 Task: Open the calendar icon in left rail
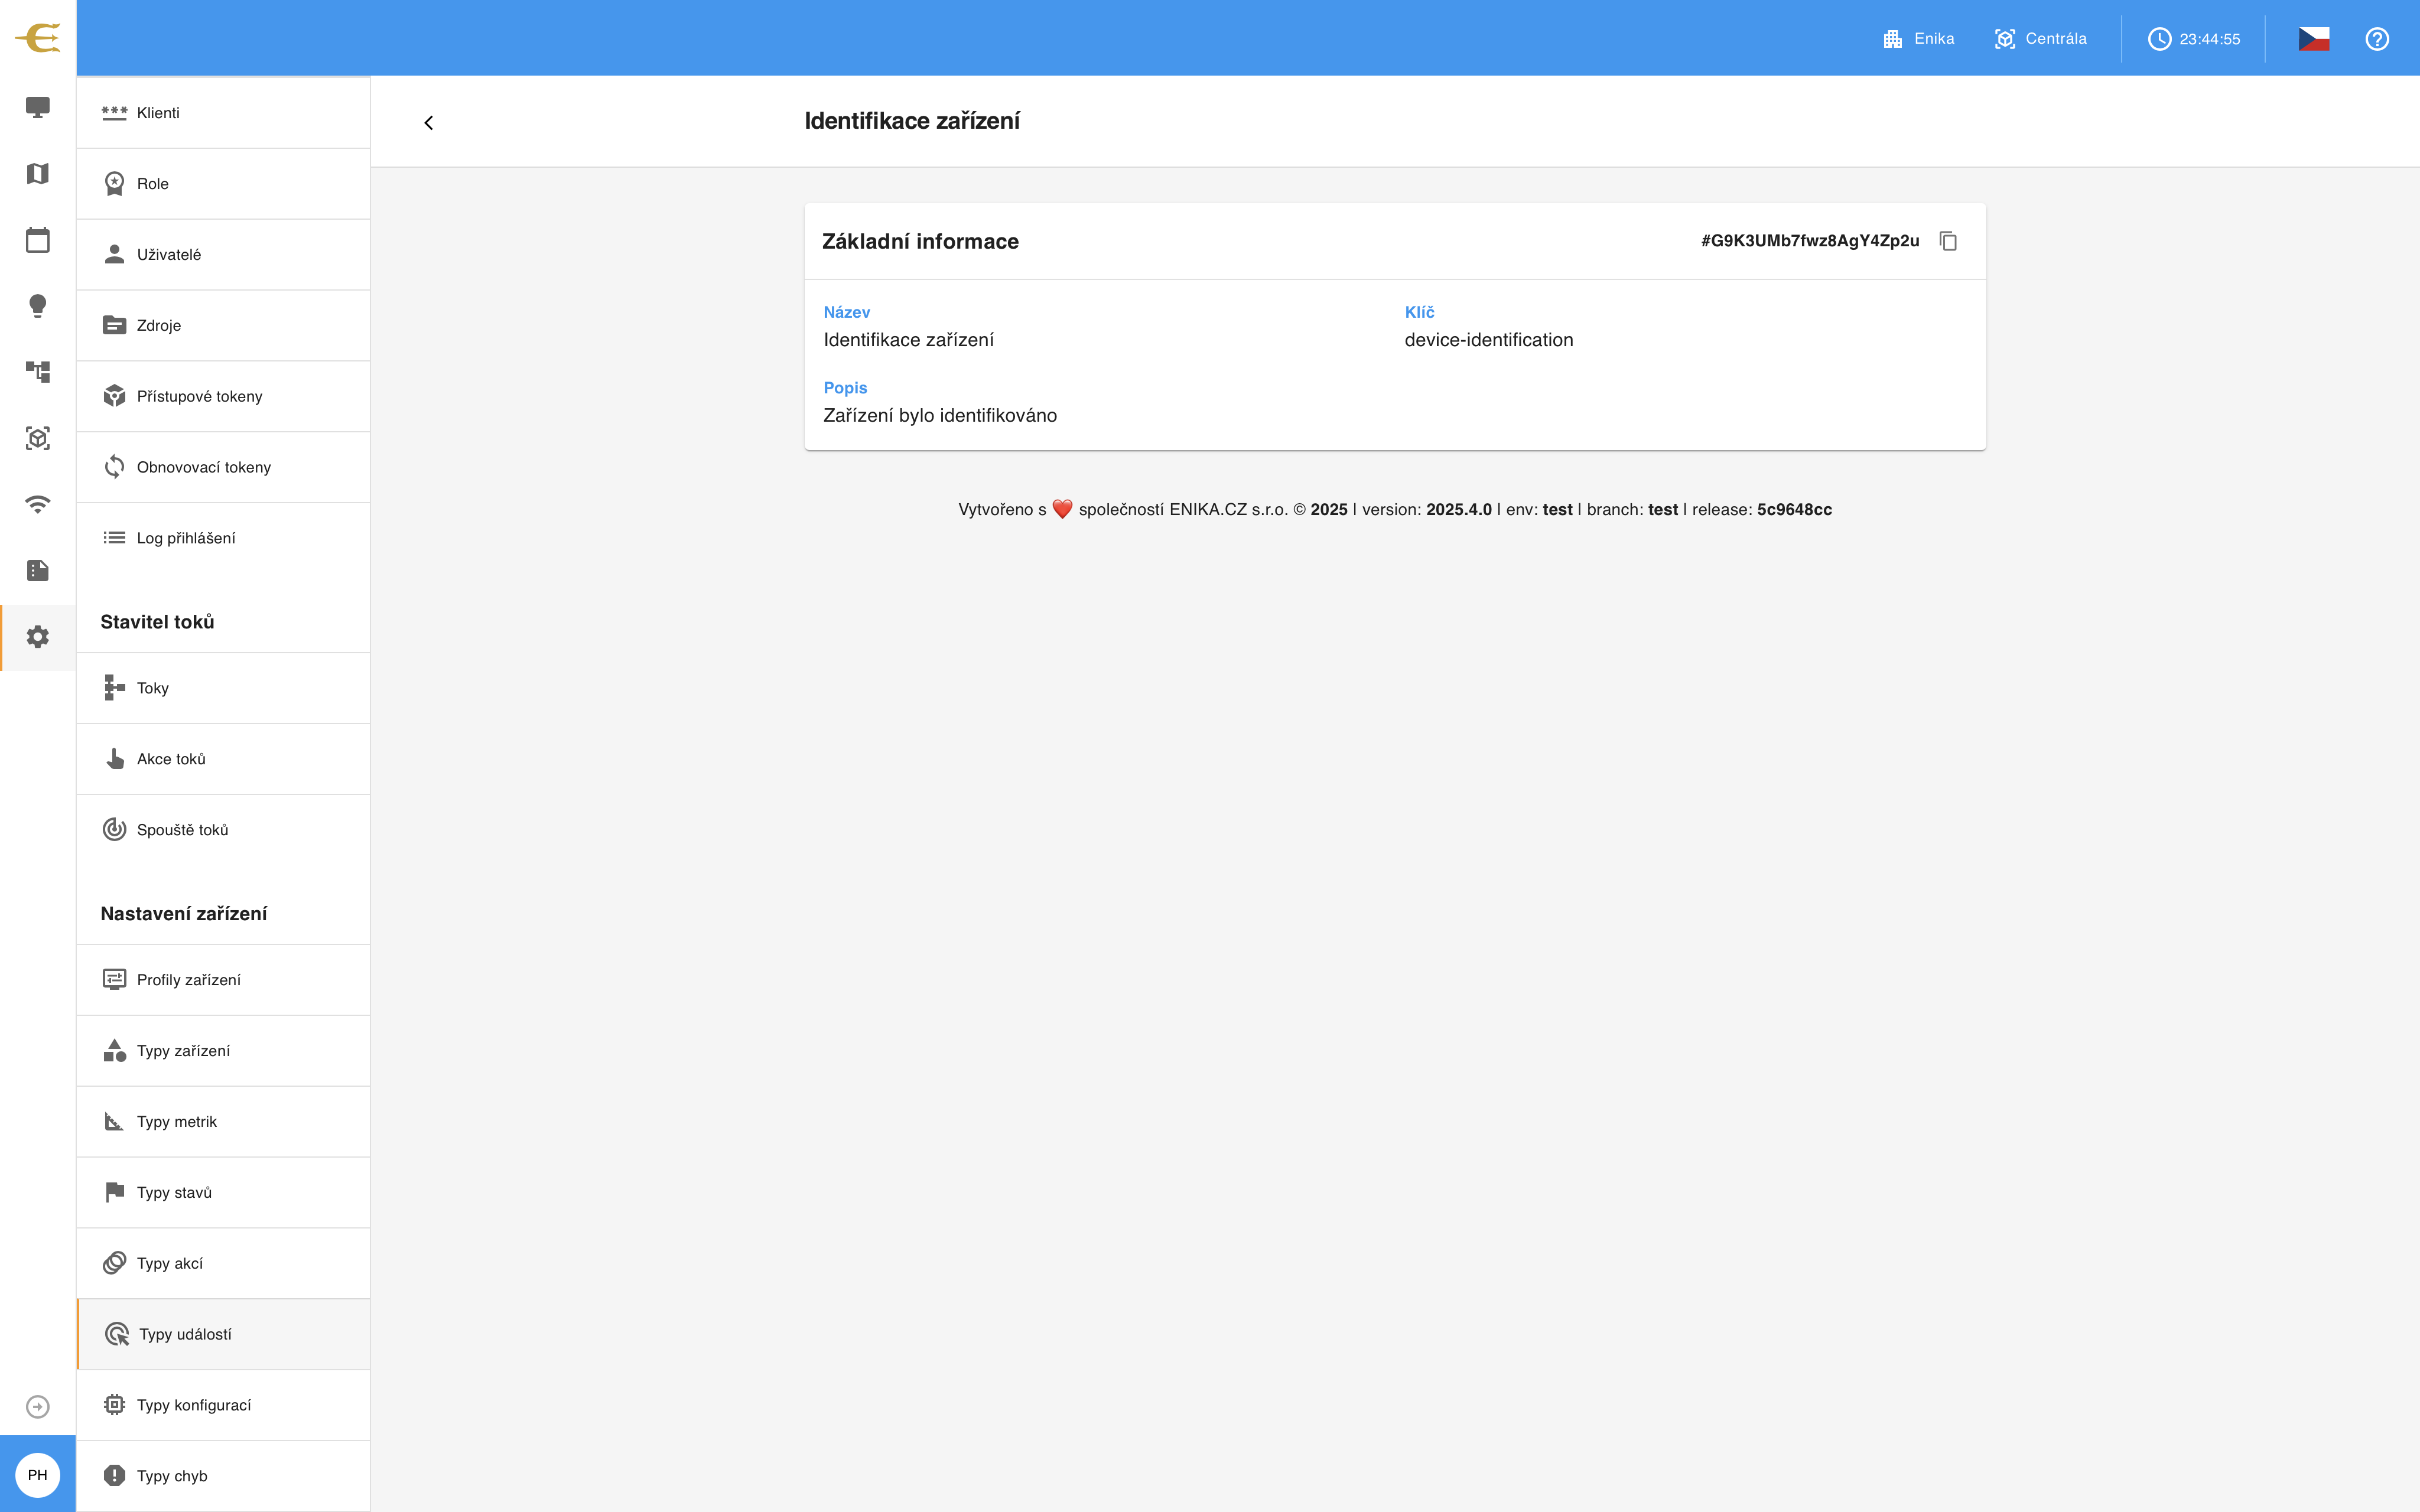38,239
